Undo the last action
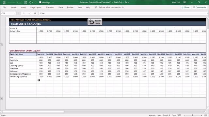209x117 pixels. pos(30,2)
